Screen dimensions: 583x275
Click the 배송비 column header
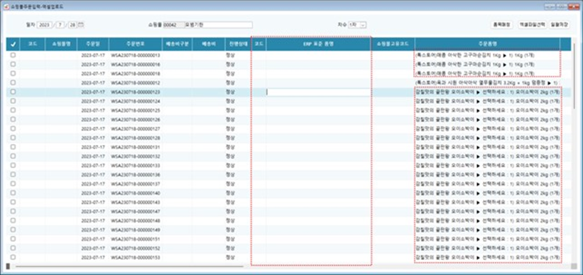[209, 44]
